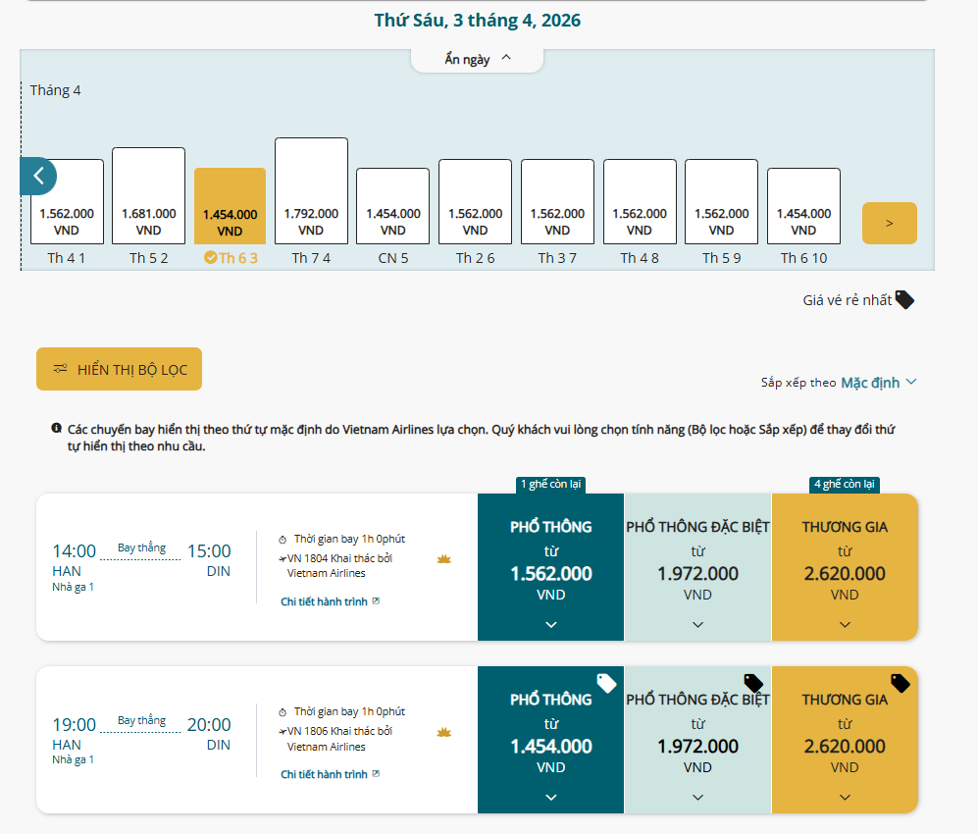Open the Sắp xếp theo Mặc định dropdown
The width and height of the screenshot is (978, 834).
[x=878, y=383]
